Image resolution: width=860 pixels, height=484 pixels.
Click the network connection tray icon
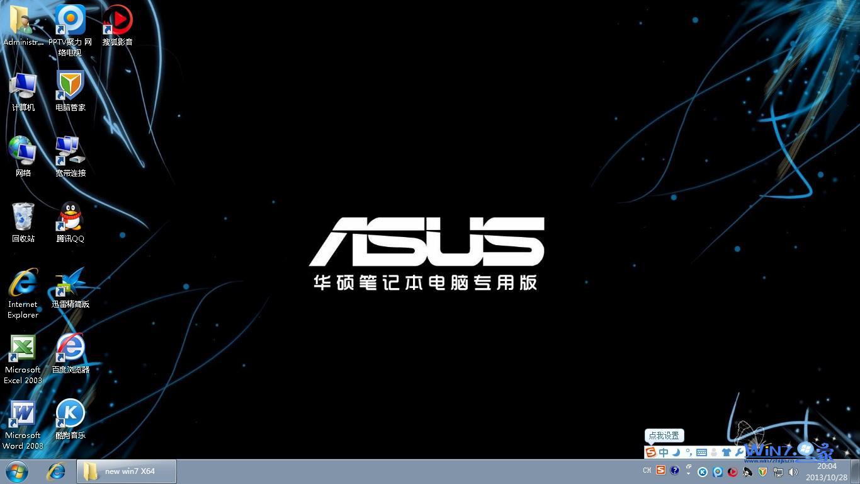point(778,471)
